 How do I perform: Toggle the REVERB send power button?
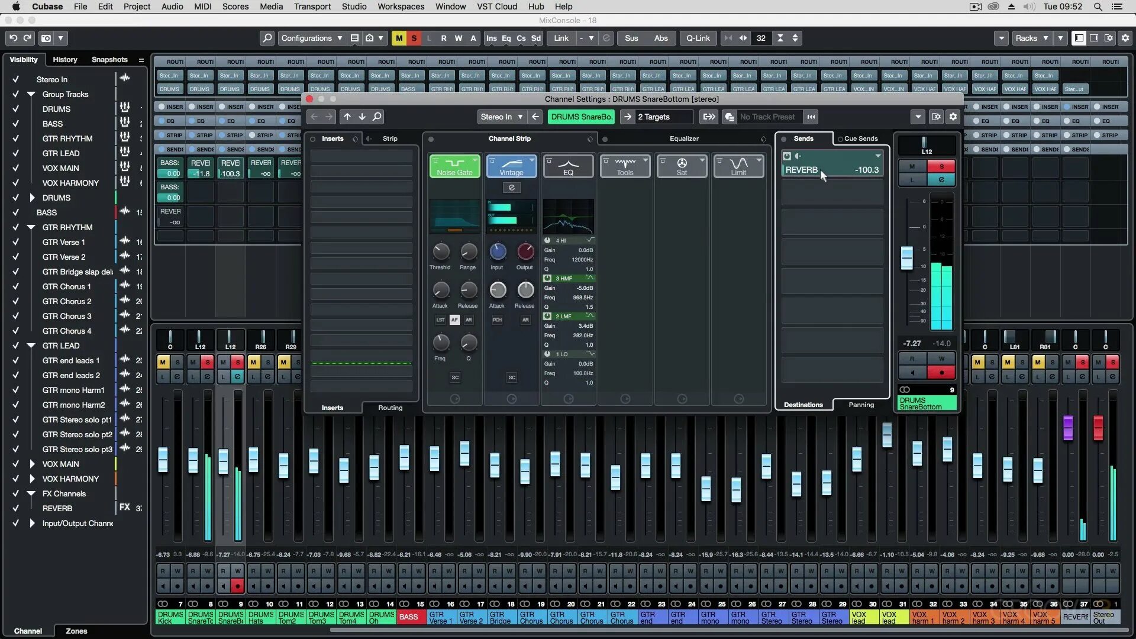pos(787,156)
